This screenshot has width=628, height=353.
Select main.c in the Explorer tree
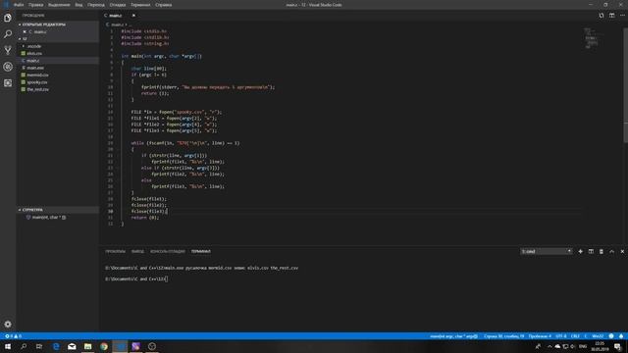coord(32,61)
